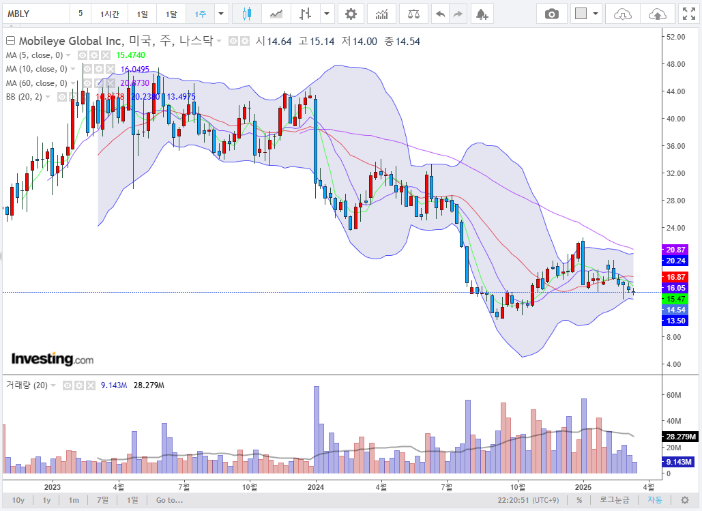Add price alert bell icon
The image size is (702, 511).
(482, 14)
